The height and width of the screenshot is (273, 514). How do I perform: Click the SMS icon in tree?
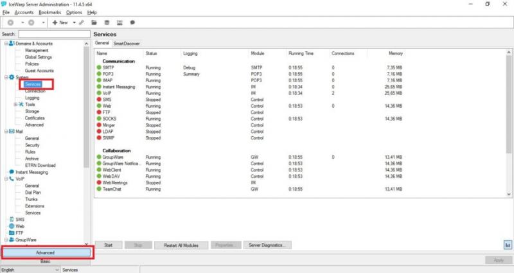(12, 219)
